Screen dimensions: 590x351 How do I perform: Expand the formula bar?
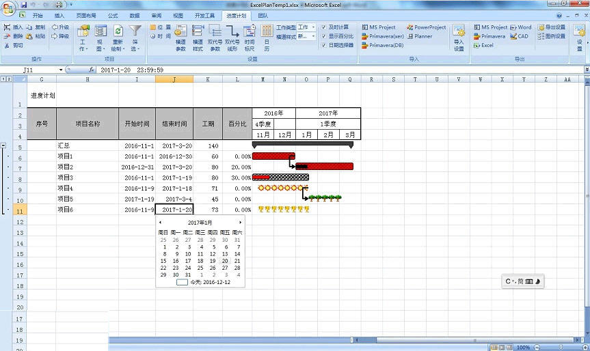click(587, 70)
